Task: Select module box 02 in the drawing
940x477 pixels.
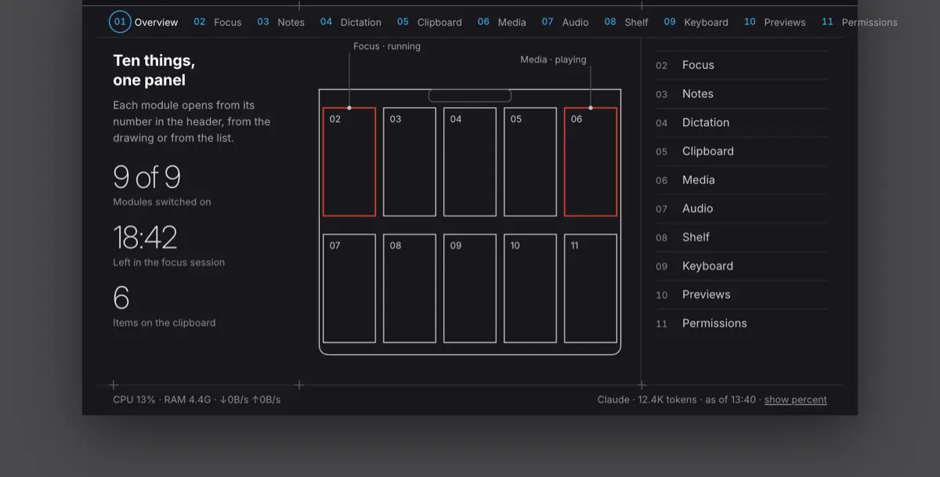Action: [x=349, y=161]
